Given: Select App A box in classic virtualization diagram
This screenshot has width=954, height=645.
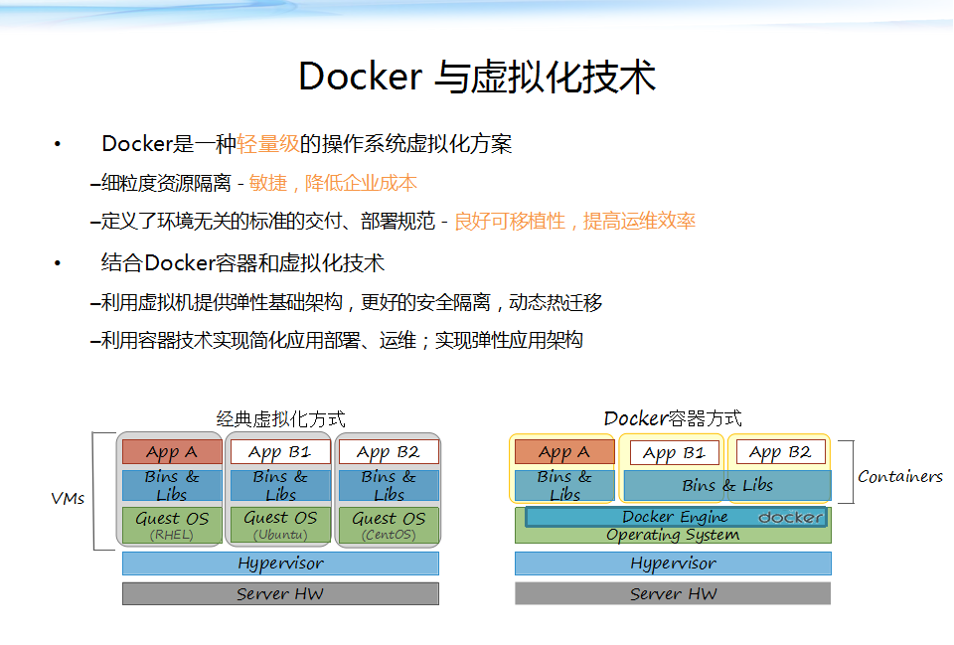Looking at the screenshot, I should (x=172, y=452).
